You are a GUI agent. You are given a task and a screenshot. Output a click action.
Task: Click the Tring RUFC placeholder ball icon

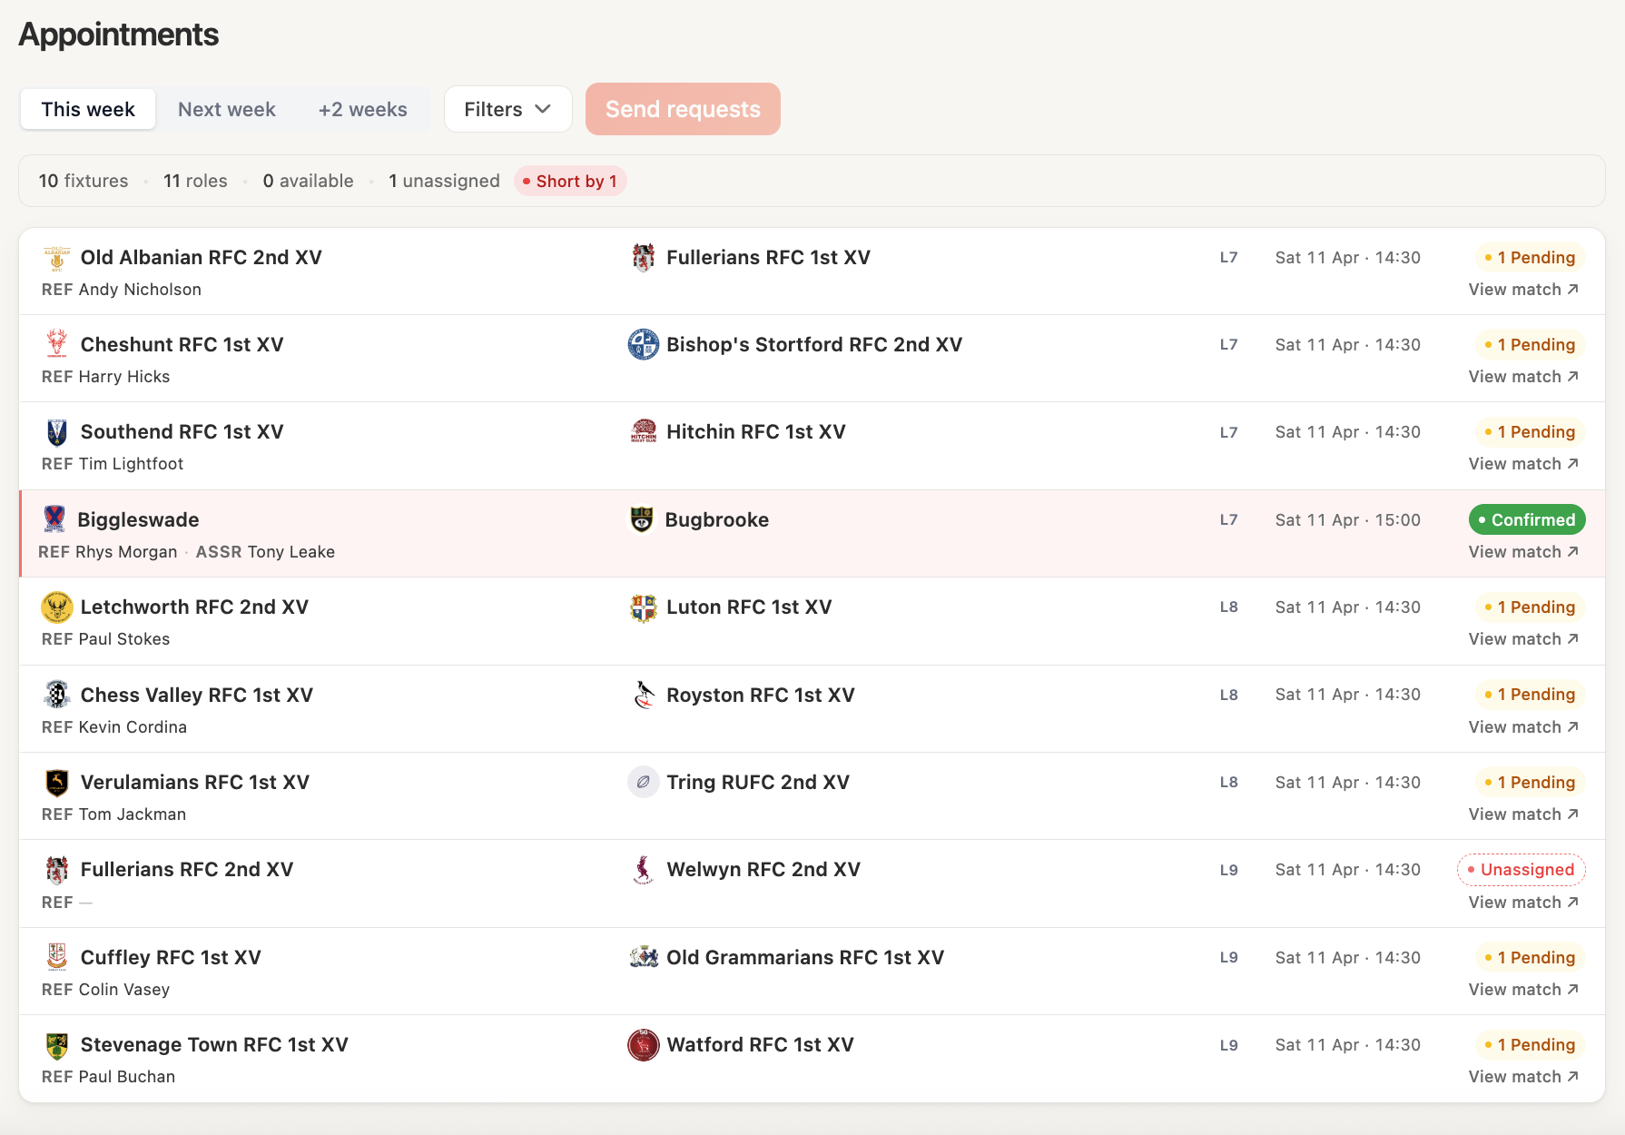pyautogui.click(x=644, y=783)
